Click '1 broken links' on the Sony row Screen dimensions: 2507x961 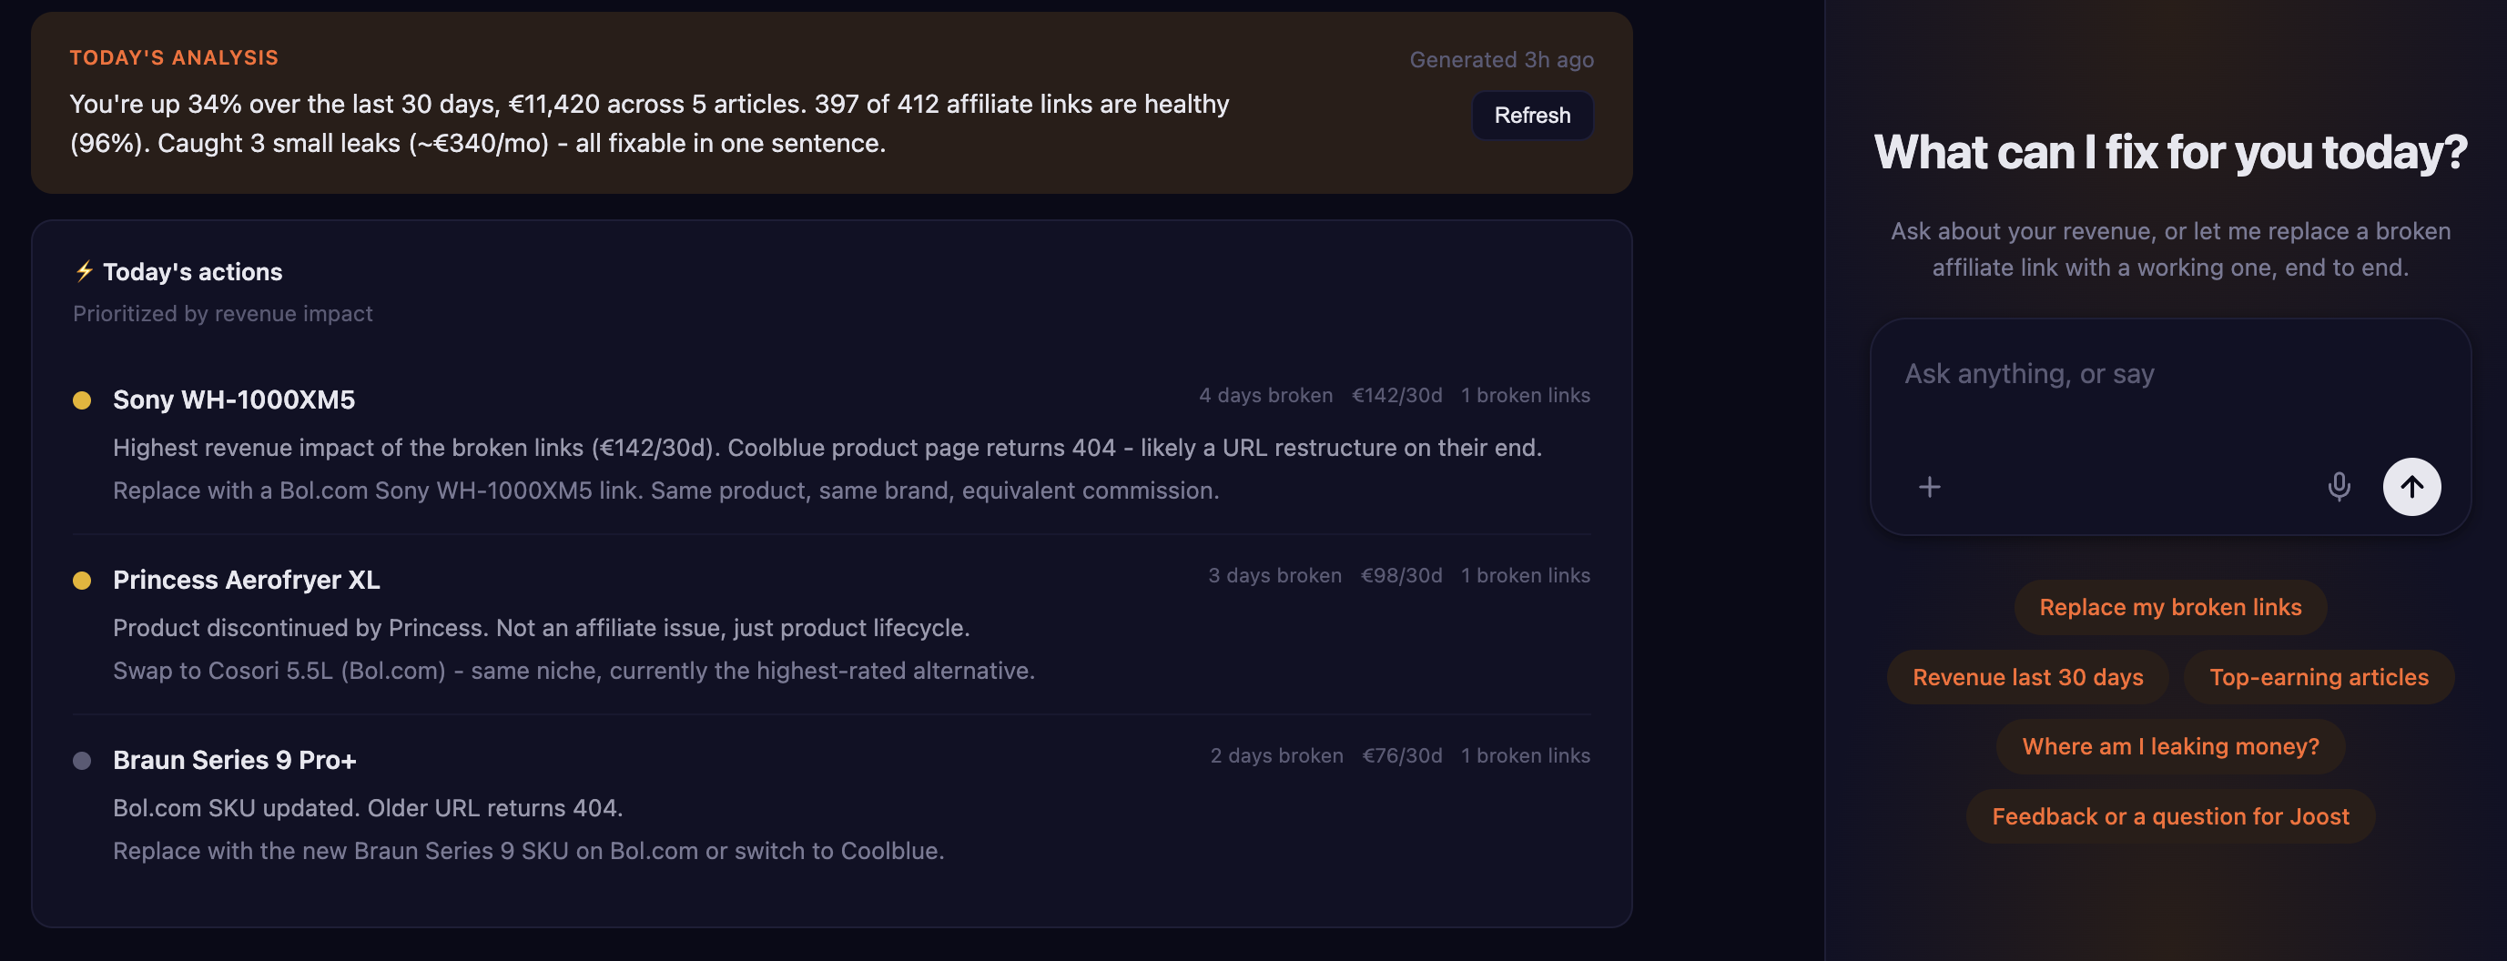(x=1525, y=395)
